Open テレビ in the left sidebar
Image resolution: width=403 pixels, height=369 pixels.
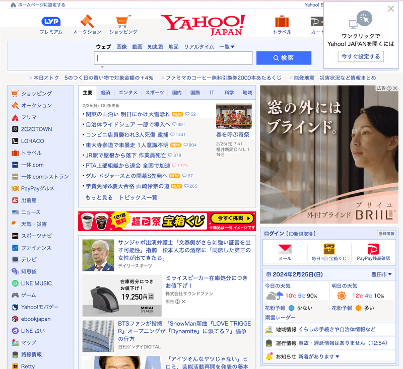point(29,260)
